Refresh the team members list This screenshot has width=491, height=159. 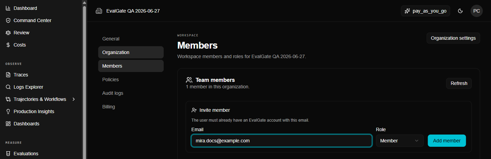(x=459, y=83)
